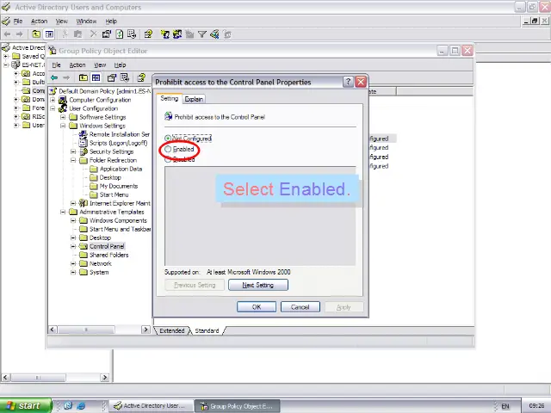
Task: Expand Software Settings node
Action: coord(63,117)
